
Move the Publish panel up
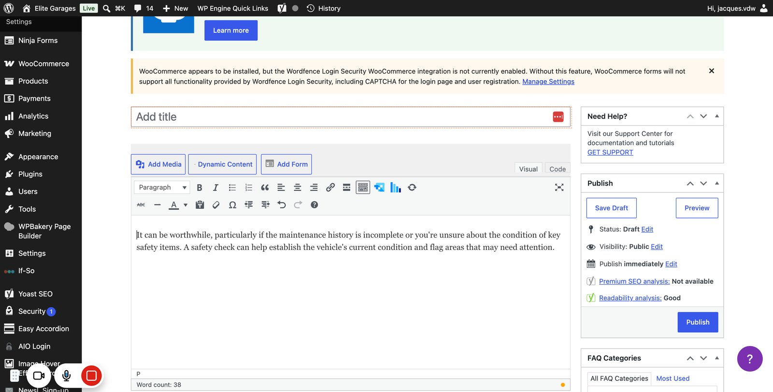(x=690, y=183)
